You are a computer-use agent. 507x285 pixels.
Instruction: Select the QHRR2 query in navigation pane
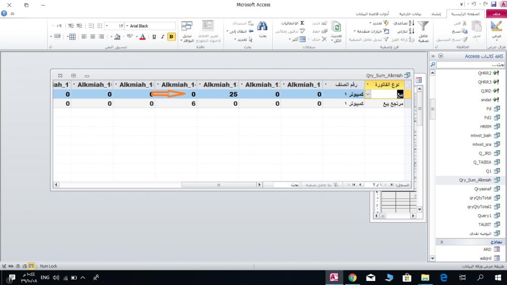point(488,73)
